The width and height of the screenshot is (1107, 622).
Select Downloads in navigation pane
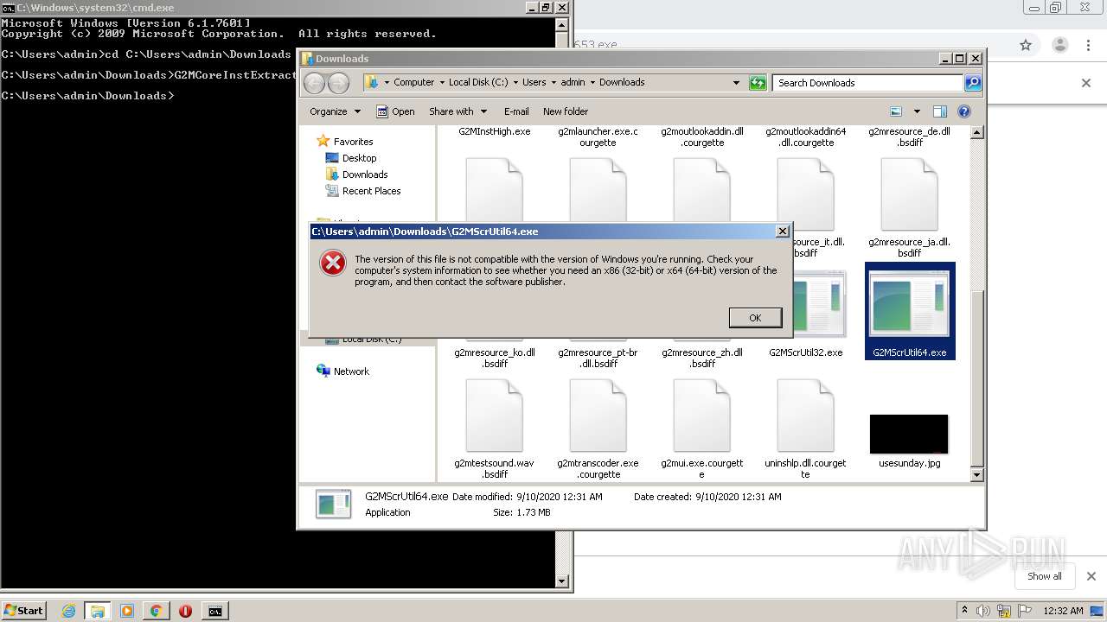point(356,175)
